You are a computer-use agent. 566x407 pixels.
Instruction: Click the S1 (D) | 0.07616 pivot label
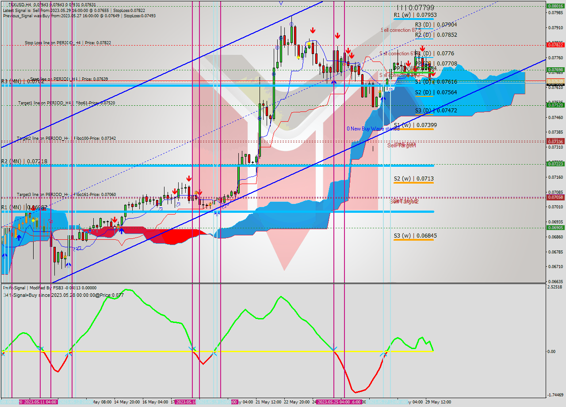436,82
